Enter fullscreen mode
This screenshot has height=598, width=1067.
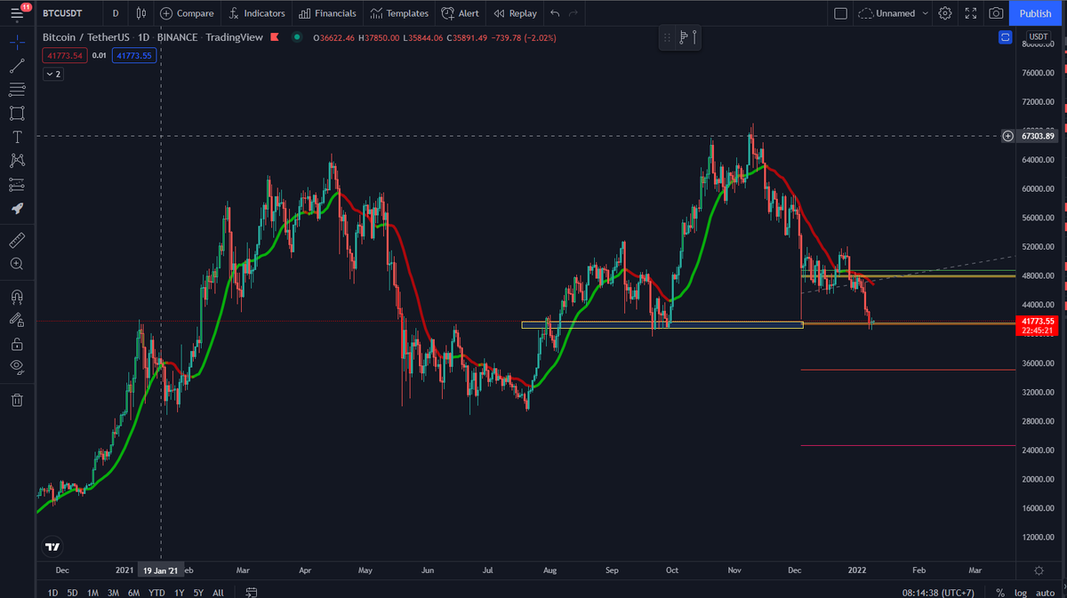coord(971,13)
